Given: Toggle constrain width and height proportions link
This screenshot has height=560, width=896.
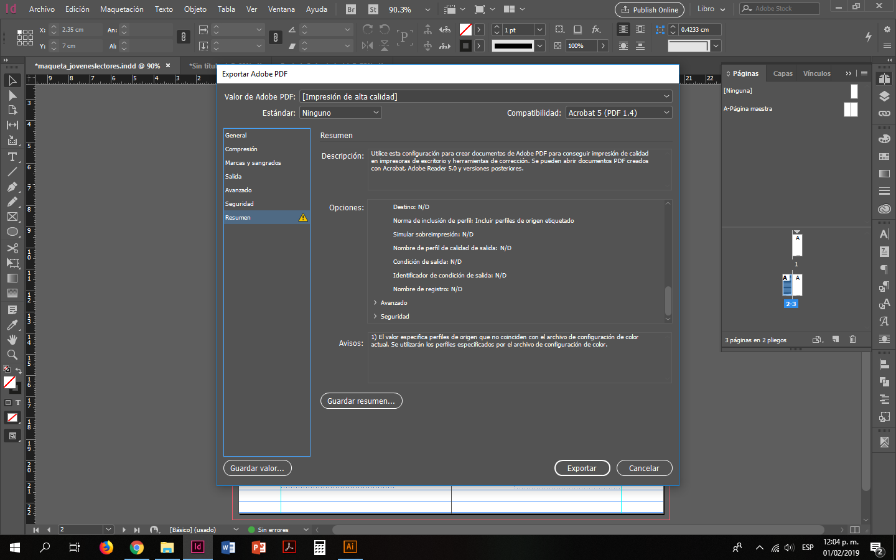Looking at the screenshot, I should pyautogui.click(x=183, y=37).
